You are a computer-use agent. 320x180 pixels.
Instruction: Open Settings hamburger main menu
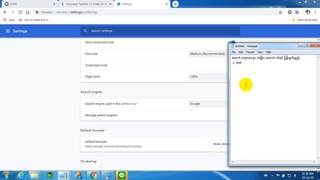8,31
